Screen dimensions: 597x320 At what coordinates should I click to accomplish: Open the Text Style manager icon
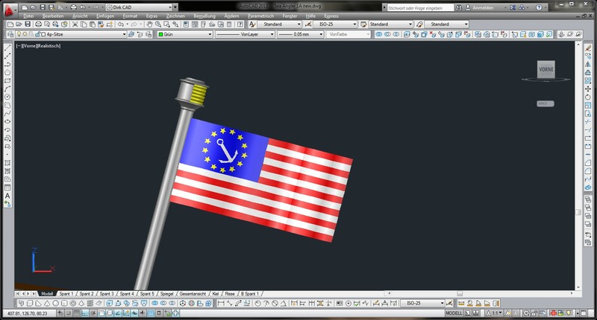tap(252, 25)
